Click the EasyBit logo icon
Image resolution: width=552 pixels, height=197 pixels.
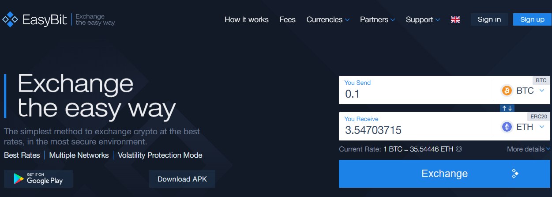pos(10,19)
